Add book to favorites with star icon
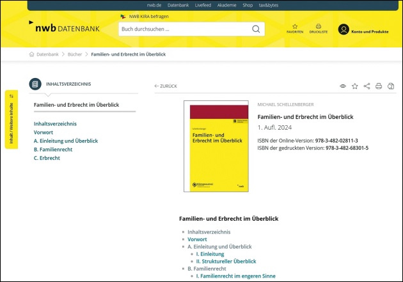Screen dimensions: 403x282 tap(355, 86)
